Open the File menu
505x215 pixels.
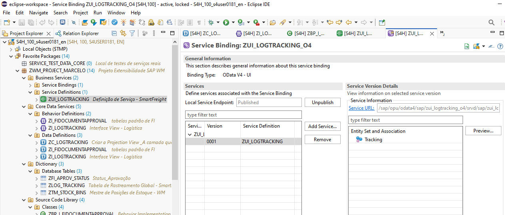(6, 13)
